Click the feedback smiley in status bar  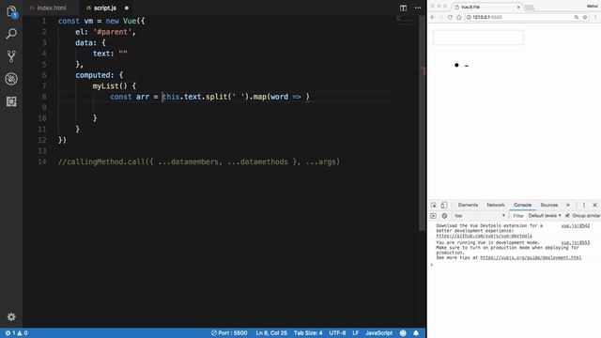click(403, 333)
